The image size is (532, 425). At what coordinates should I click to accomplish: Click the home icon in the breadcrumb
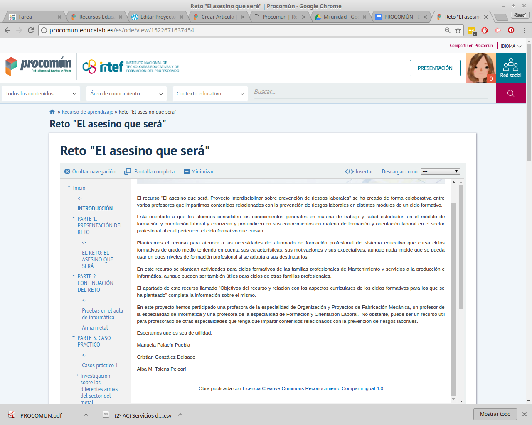tap(52, 111)
